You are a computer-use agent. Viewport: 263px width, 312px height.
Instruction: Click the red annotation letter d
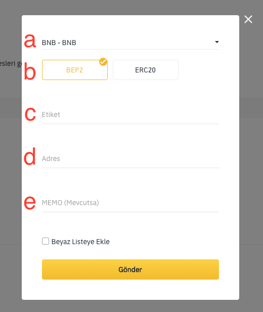coord(30,156)
